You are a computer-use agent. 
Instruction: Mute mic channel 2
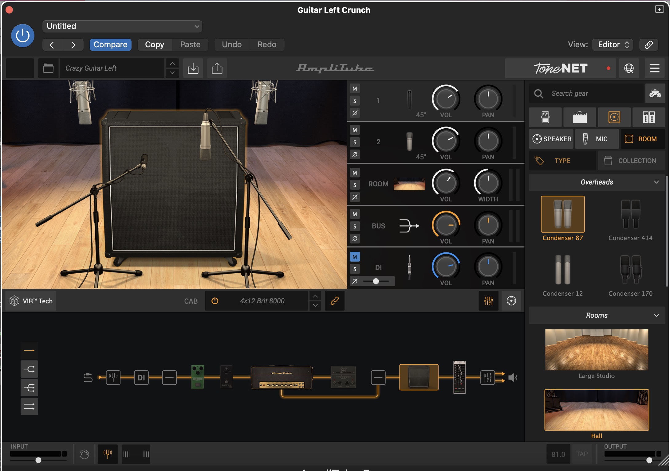pyautogui.click(x=355, y=130)
